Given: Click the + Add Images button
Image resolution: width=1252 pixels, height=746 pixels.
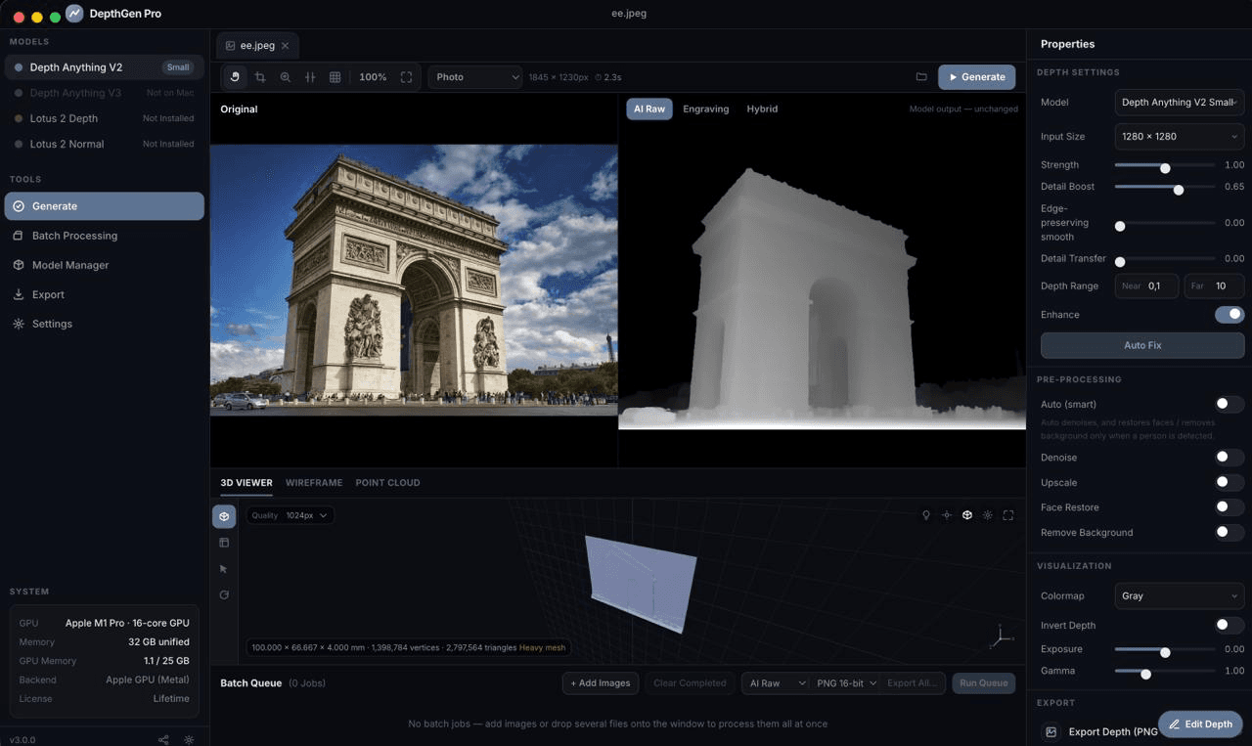Looking at the screenshot, I should [x=601, y=683].
